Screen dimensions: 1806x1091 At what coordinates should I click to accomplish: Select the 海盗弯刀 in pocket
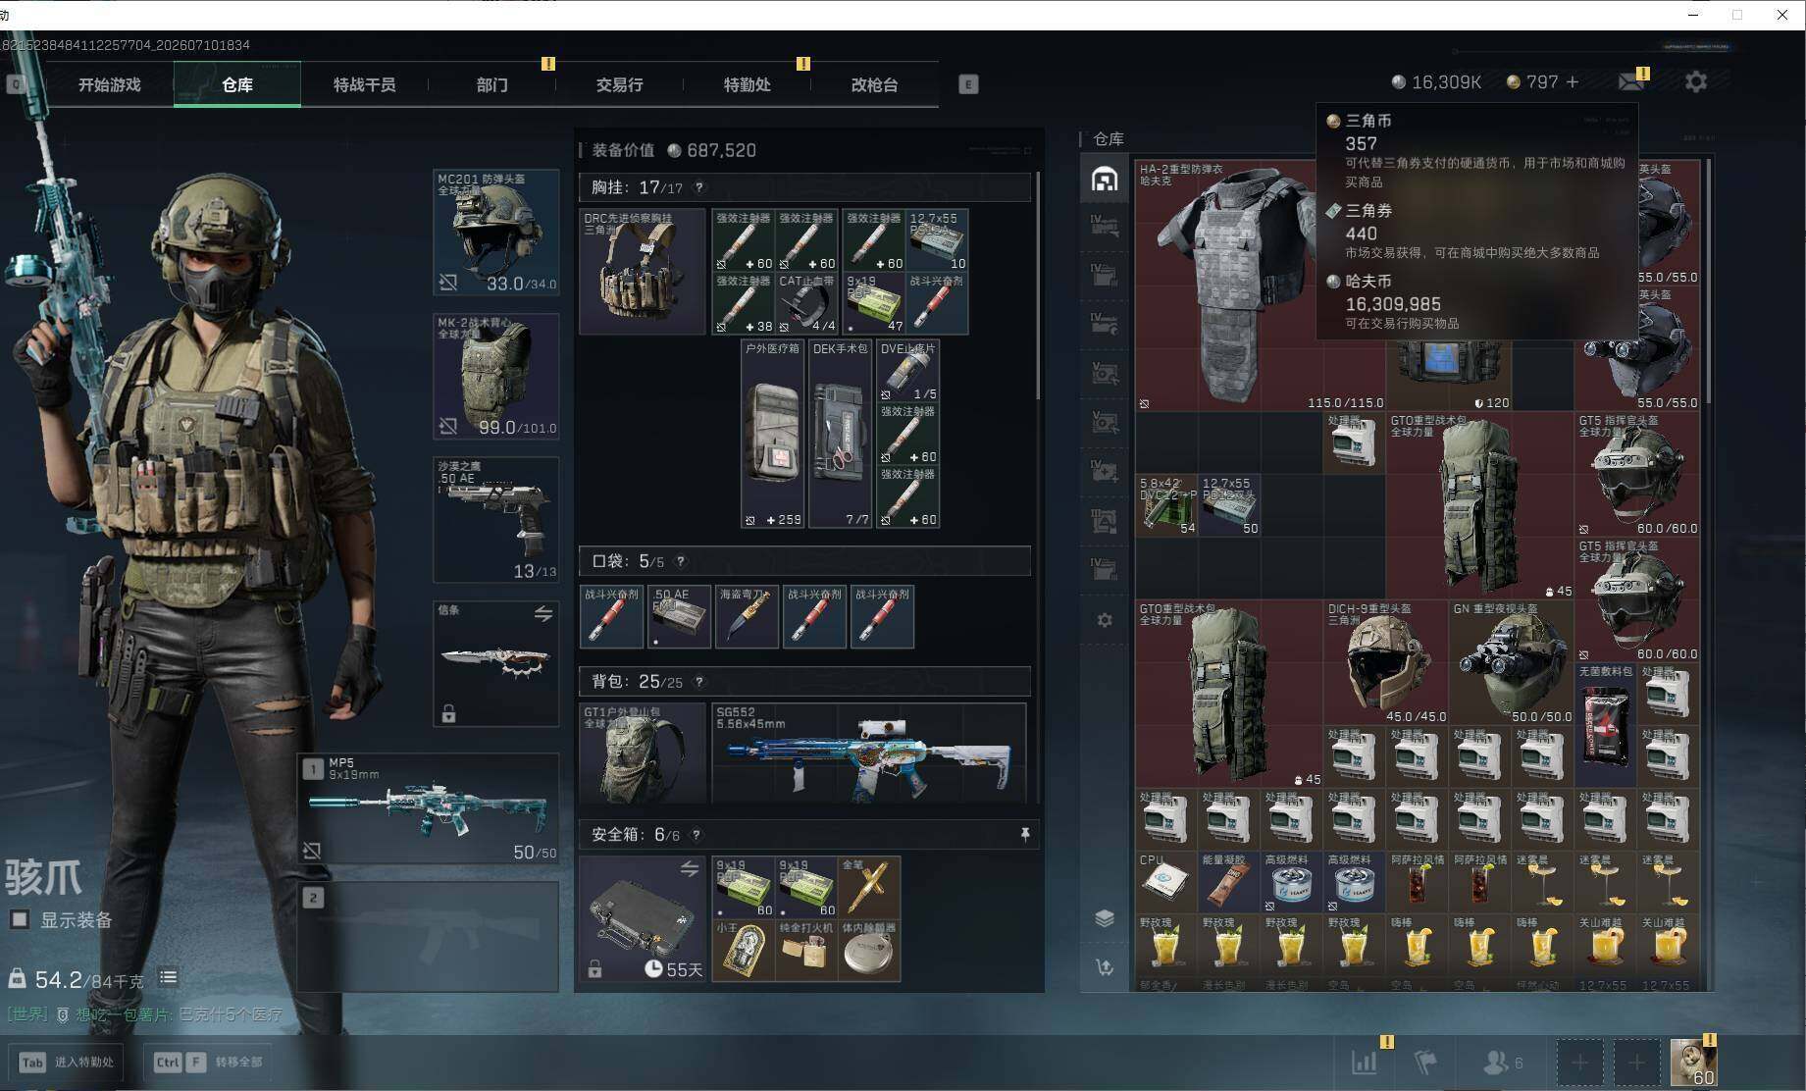tap(747, 617)
